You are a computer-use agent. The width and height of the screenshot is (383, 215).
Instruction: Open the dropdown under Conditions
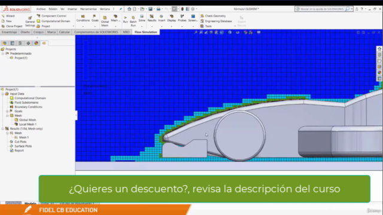tap(83, 26)
